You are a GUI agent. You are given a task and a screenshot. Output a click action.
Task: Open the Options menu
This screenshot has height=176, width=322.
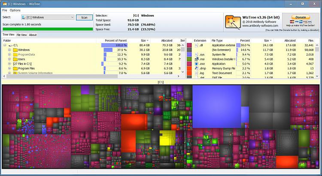(x=15, y=10)
